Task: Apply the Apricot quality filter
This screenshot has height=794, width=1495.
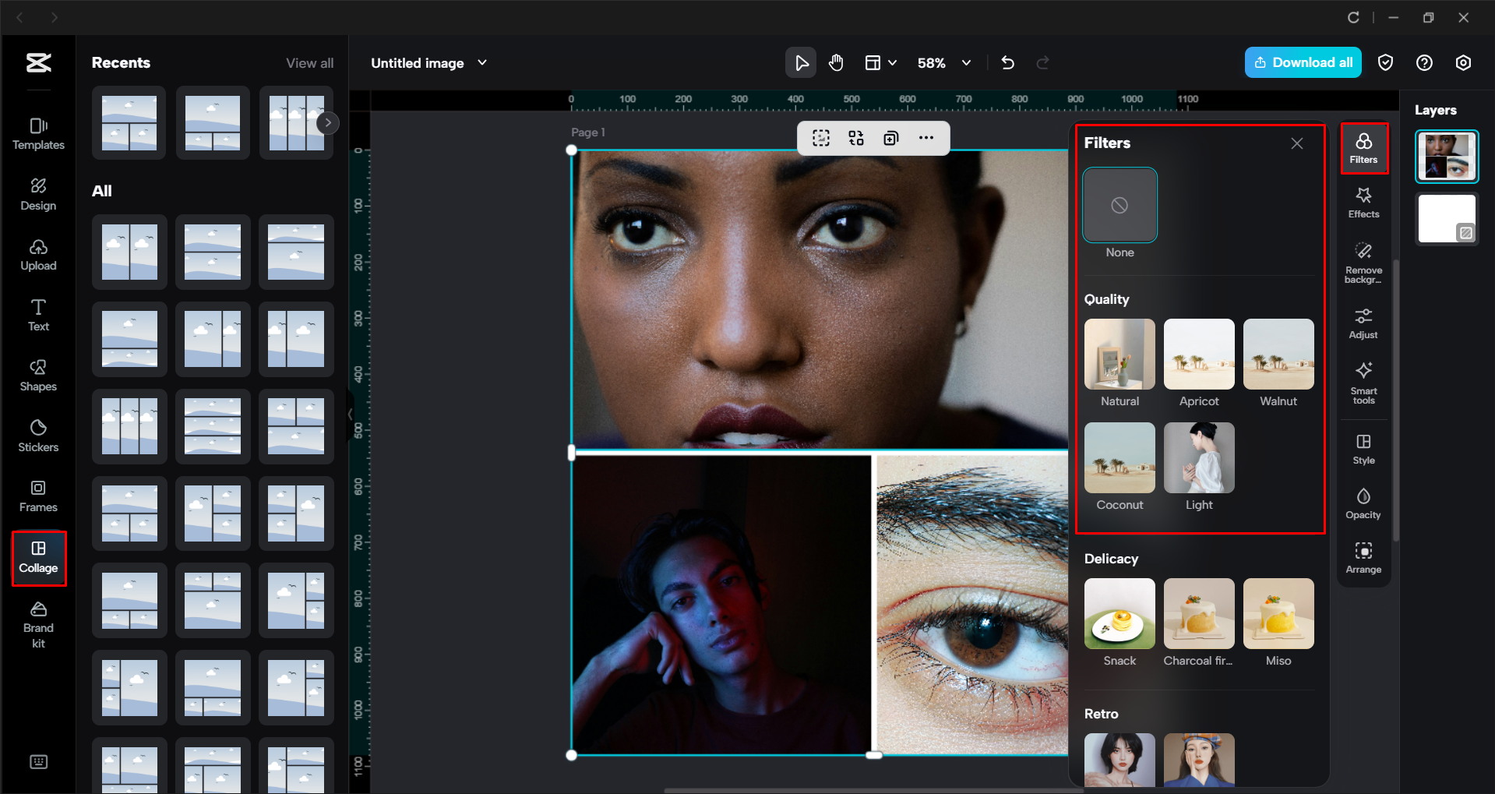Action: coord(1198,355)
